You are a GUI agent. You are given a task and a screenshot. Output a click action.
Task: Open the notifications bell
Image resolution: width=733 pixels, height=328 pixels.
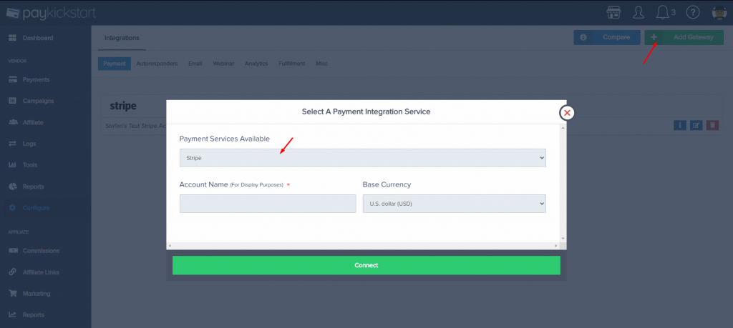[662, 12]
